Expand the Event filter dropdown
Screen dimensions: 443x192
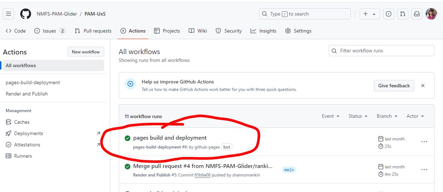(x=330, y=116)
